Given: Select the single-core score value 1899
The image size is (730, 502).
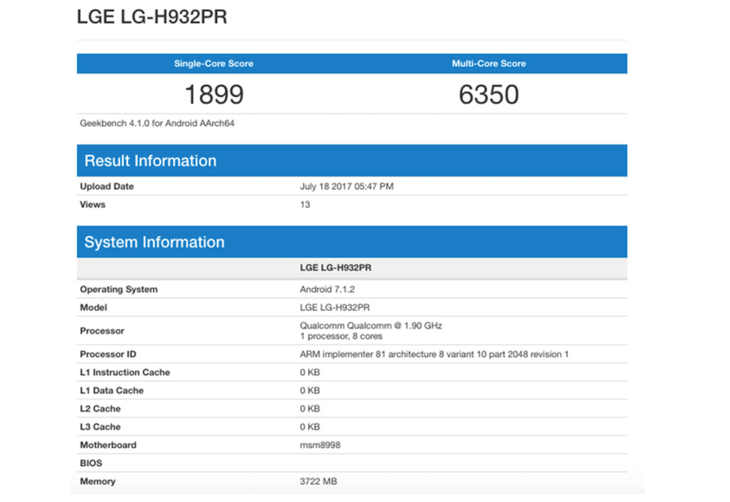Looking at the screenshot, I should (213, 94).
